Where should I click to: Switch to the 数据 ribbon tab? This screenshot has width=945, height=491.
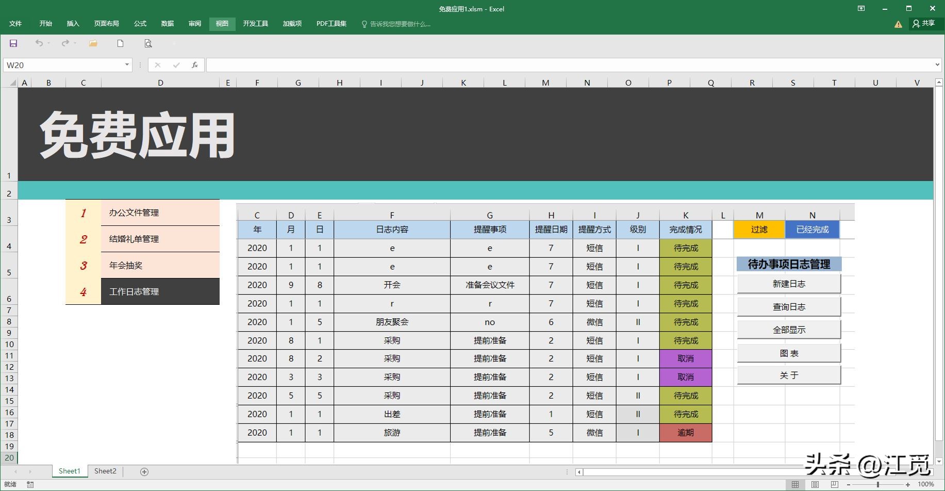[x=168, y=24]
